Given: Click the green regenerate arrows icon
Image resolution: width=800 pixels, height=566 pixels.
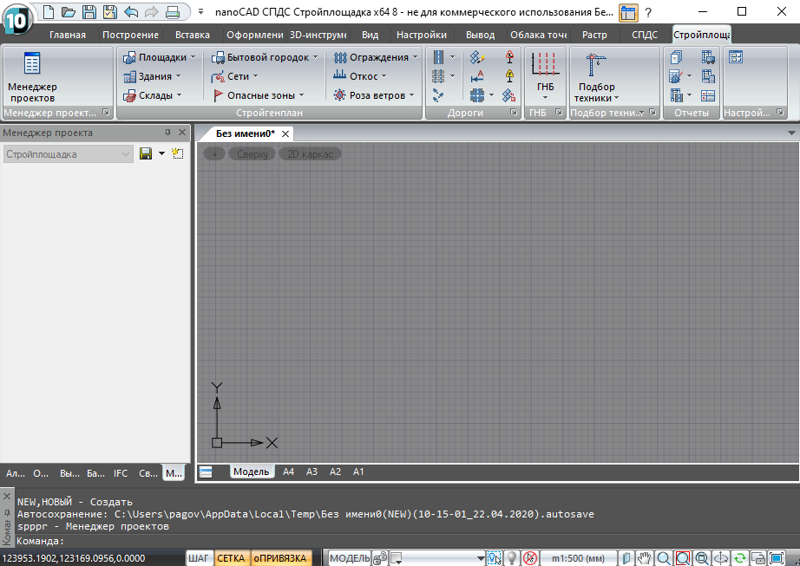Looking at the screenshot, I should 740,558.
